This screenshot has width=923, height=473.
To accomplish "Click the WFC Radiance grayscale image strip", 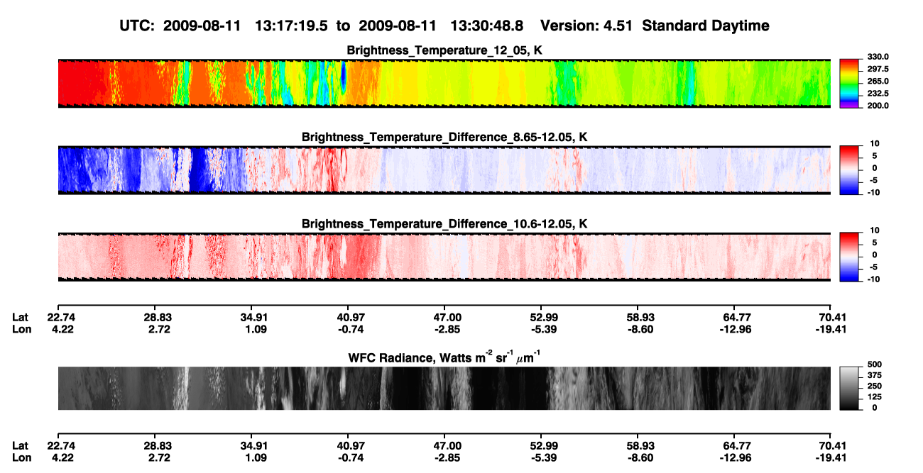I will pyautogui.click(x=444, y=388).
